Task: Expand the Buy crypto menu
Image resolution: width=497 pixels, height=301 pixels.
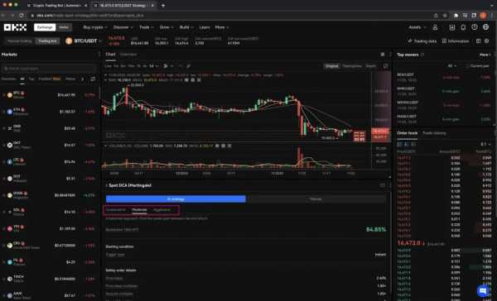Action: [x=95, y=27]
